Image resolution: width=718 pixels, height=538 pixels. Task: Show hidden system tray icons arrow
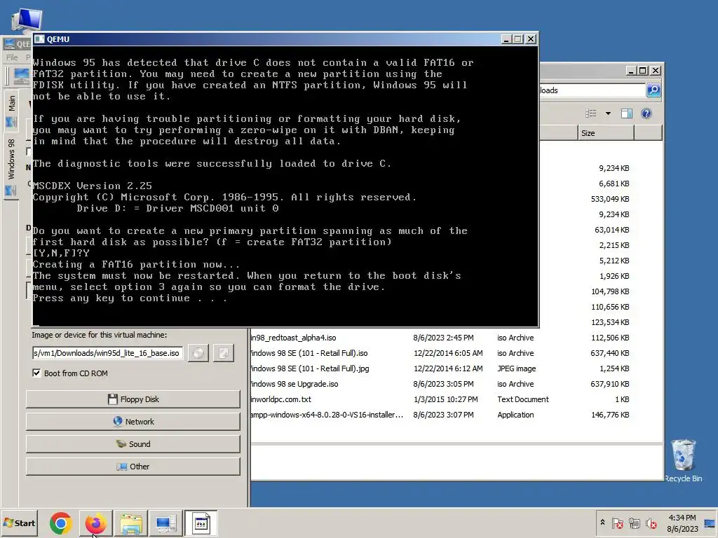pos(602,523)
